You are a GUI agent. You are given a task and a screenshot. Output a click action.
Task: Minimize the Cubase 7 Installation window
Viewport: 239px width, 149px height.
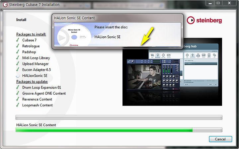pyautogui.click(x=210, y=3)
